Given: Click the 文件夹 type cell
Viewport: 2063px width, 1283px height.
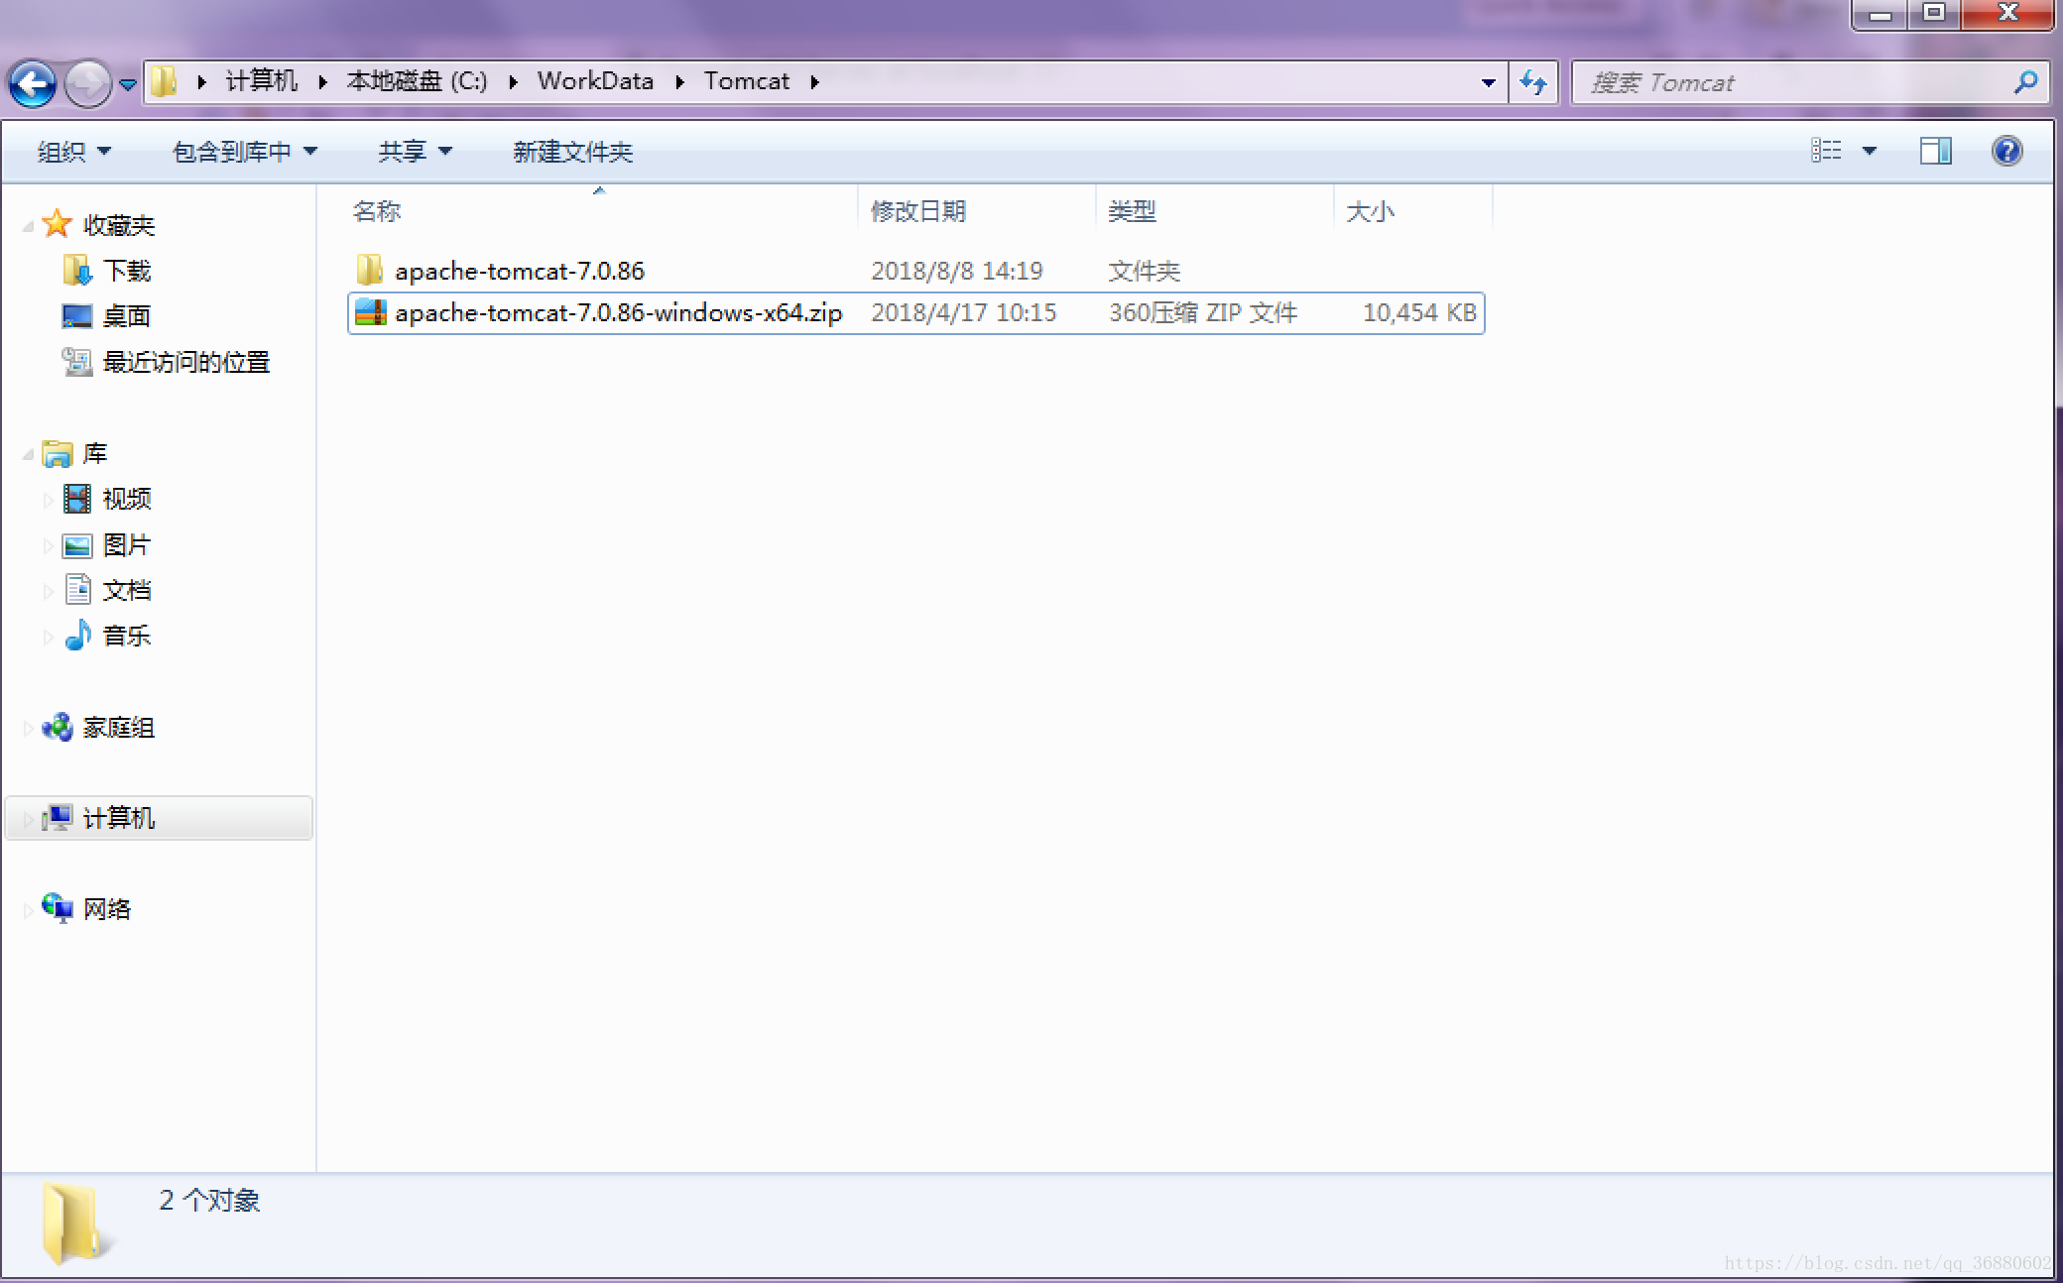Looking at the screenshot, I should click(x=1144, y=271).
